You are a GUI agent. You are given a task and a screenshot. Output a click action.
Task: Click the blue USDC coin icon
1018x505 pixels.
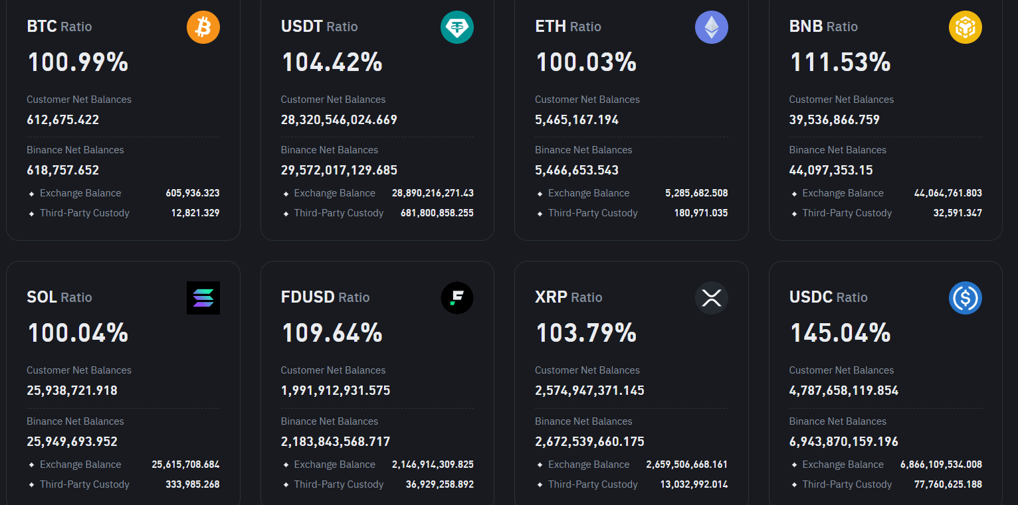click(965, 298)
